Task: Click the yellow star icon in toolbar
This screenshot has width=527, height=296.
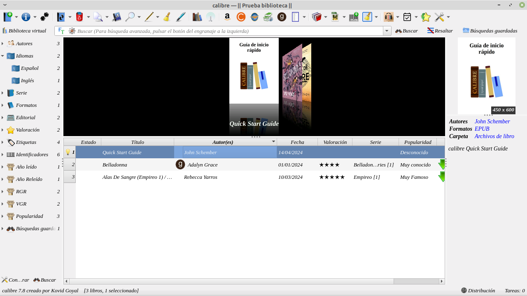Action: tap(426, 17)
